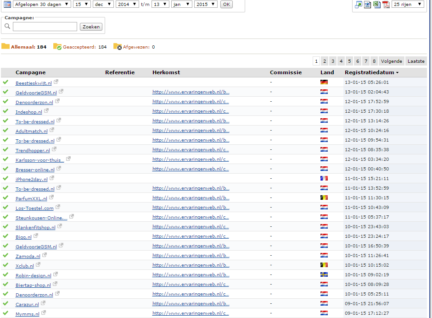
Task: Open the Herkomst URL in Mymms.nl row
Action: click(x=191, y=313)
